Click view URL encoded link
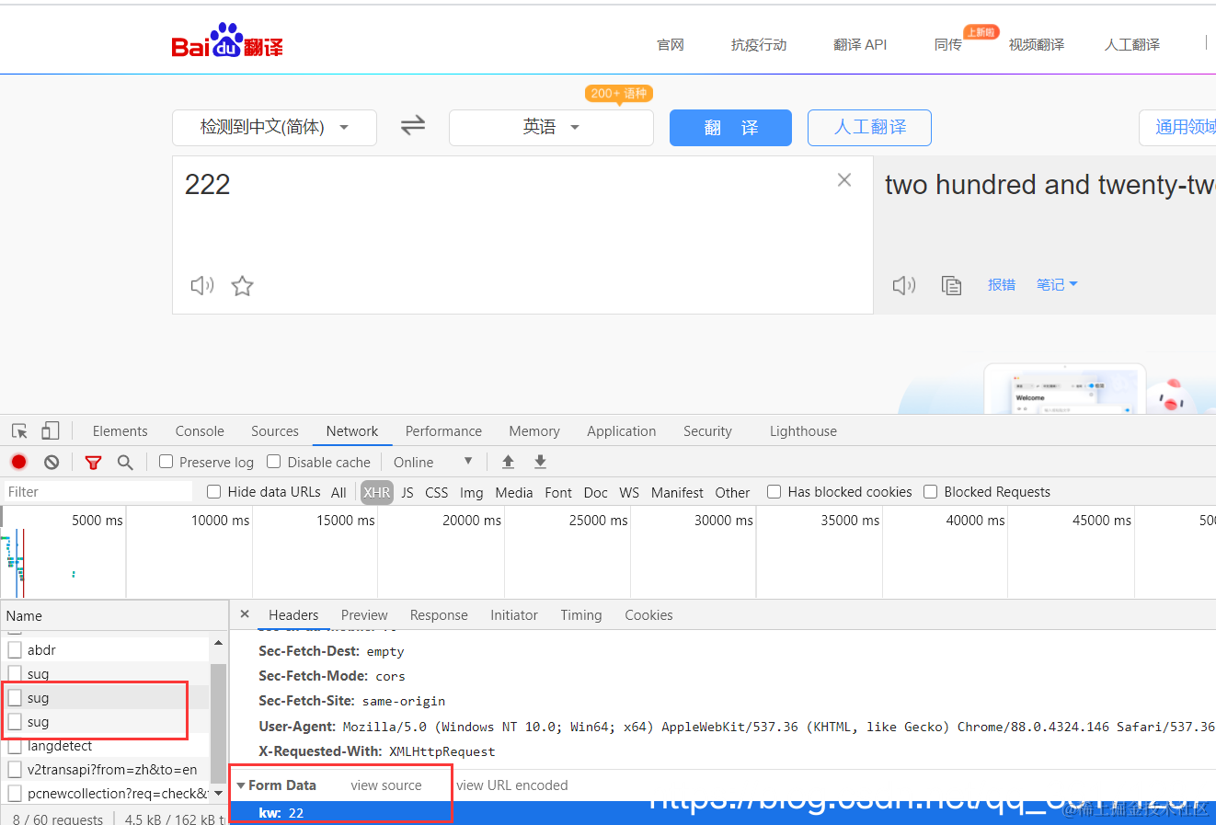The image size is (1216, 825). [x=512, y=785]
